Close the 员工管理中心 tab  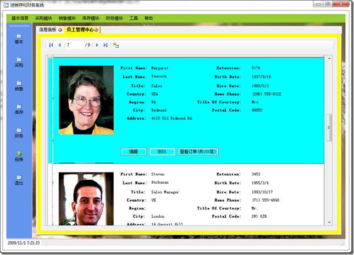[96, 30]
